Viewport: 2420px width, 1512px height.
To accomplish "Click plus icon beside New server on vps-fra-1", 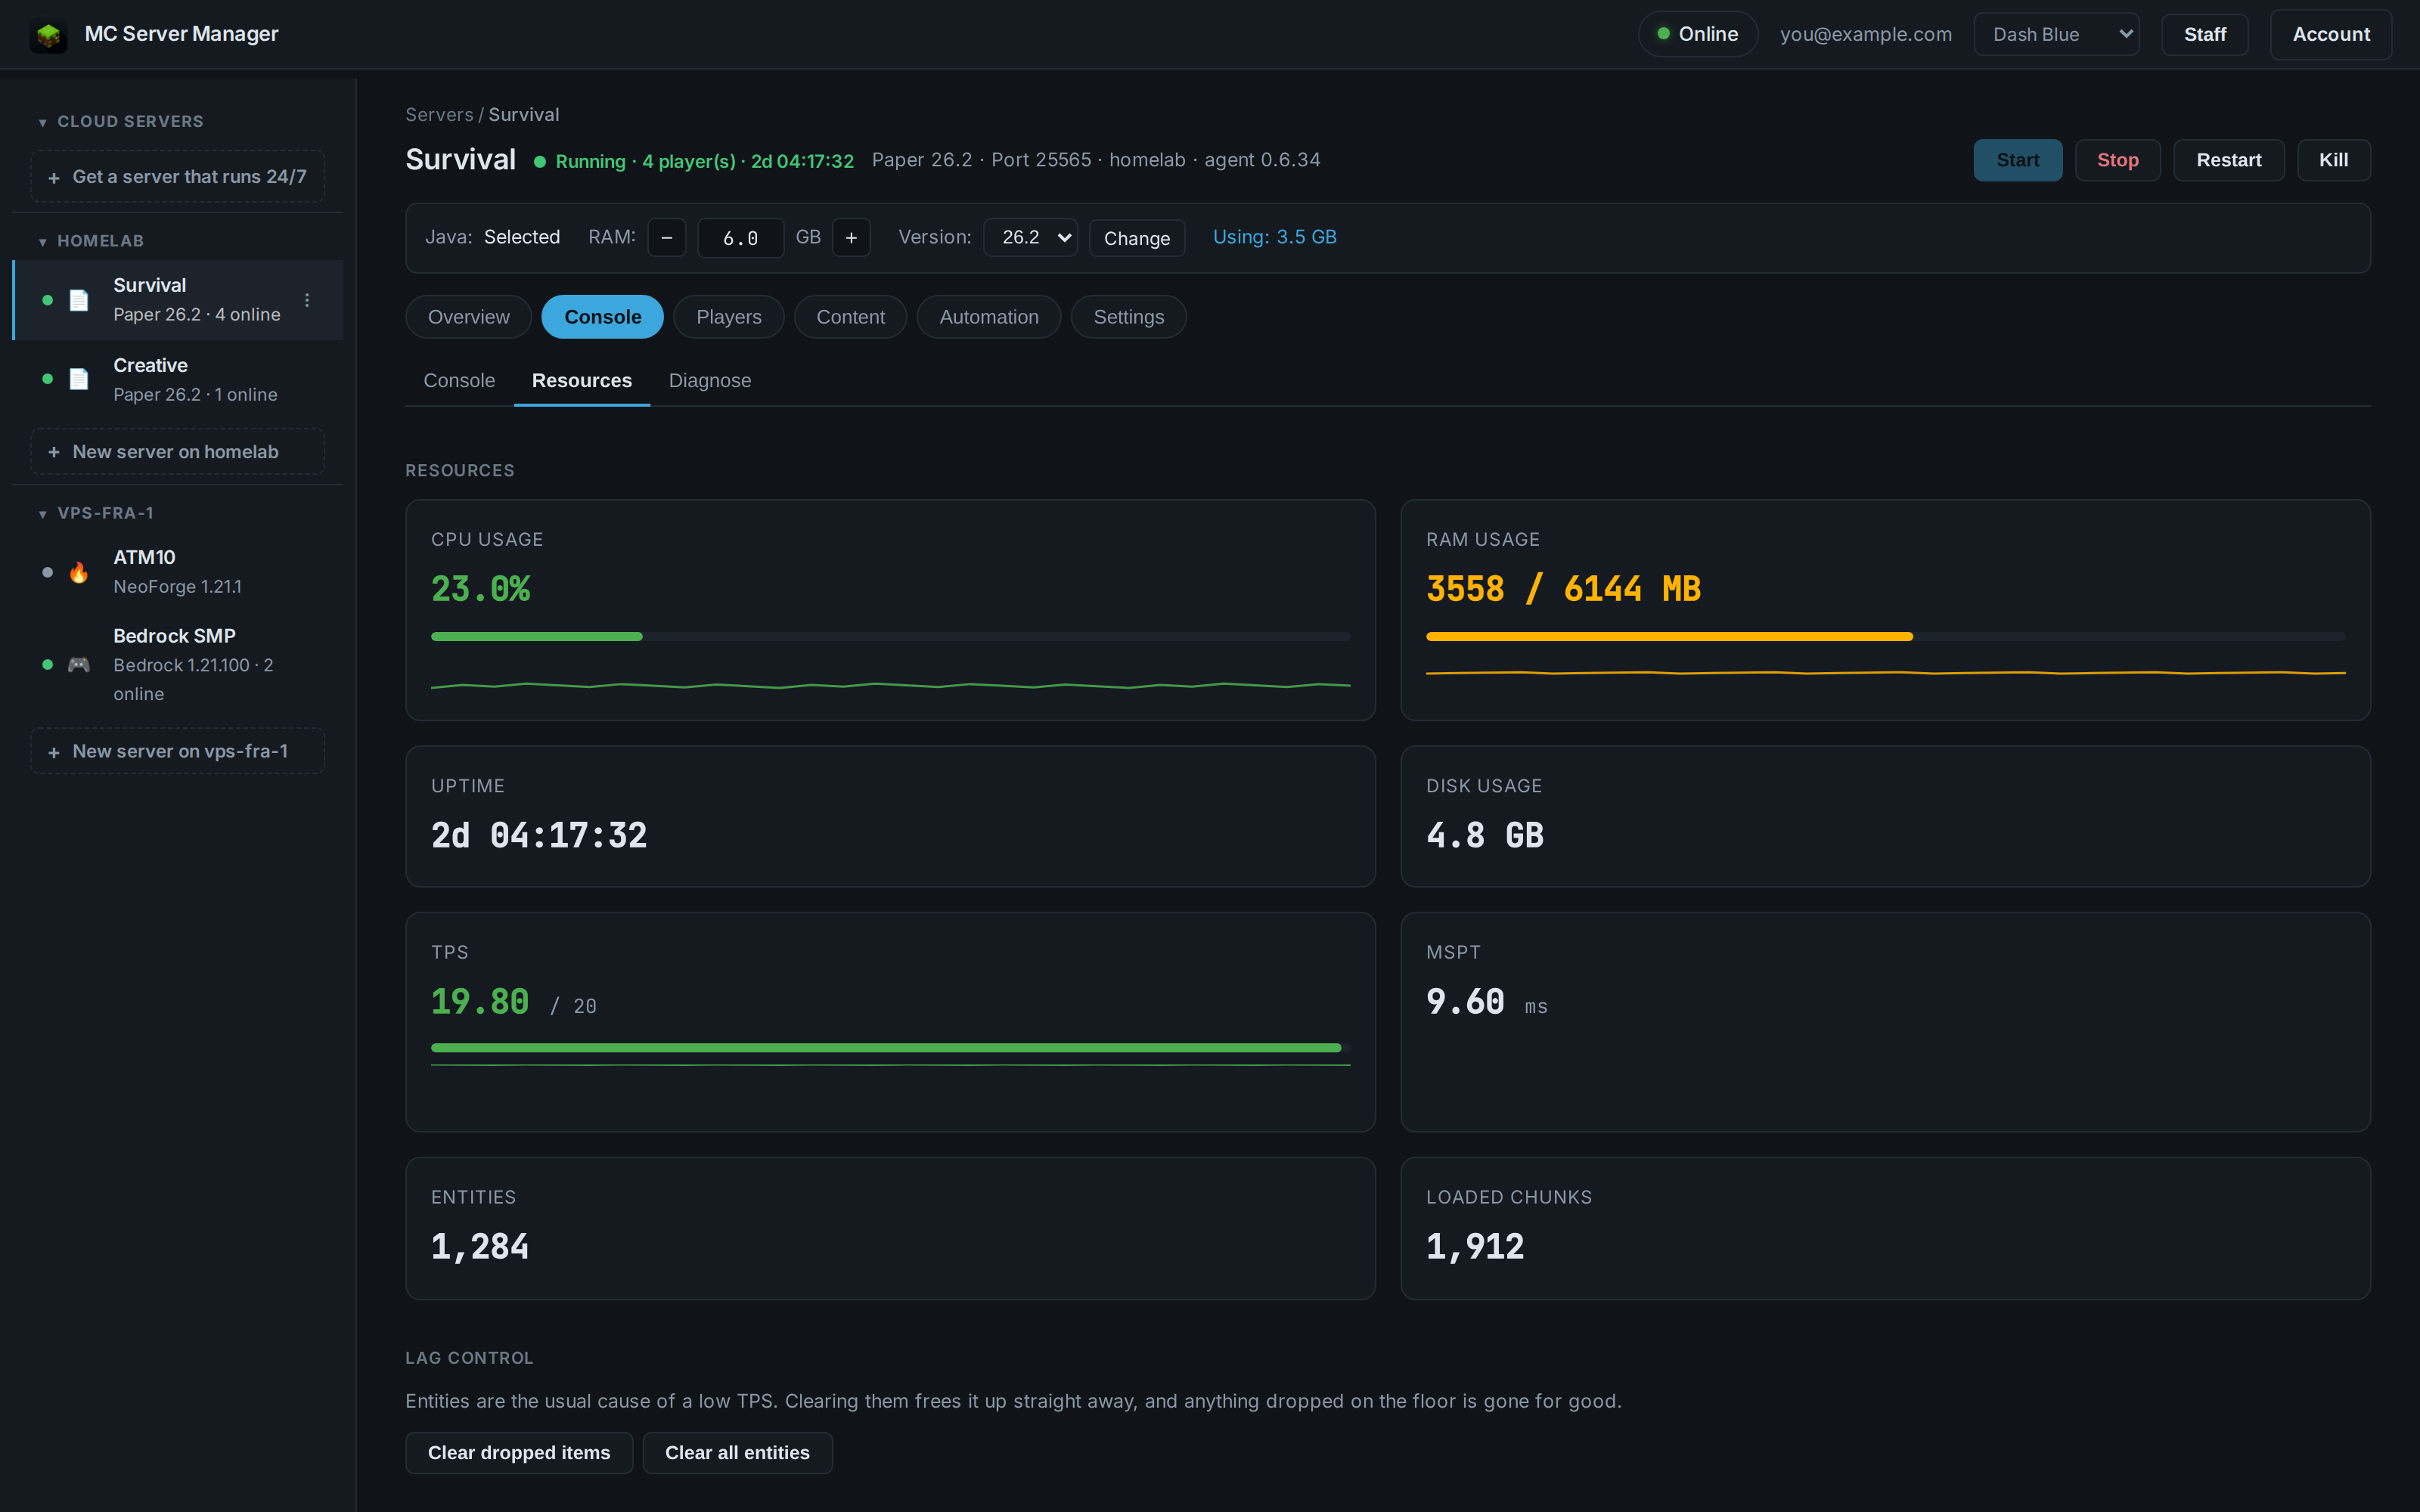I will [x=54, y=752].
